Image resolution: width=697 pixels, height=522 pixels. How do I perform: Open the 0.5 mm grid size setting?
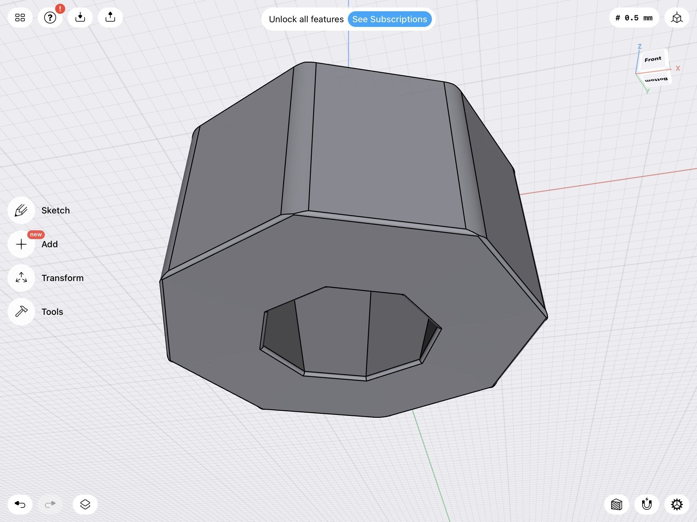[x=634, y=18]
